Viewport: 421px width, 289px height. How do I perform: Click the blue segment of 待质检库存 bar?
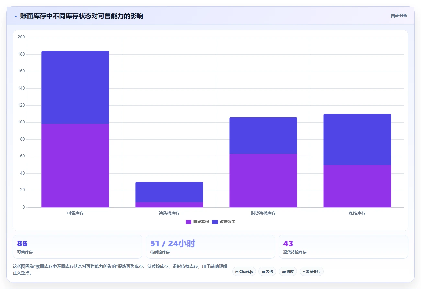pos(169,192)
